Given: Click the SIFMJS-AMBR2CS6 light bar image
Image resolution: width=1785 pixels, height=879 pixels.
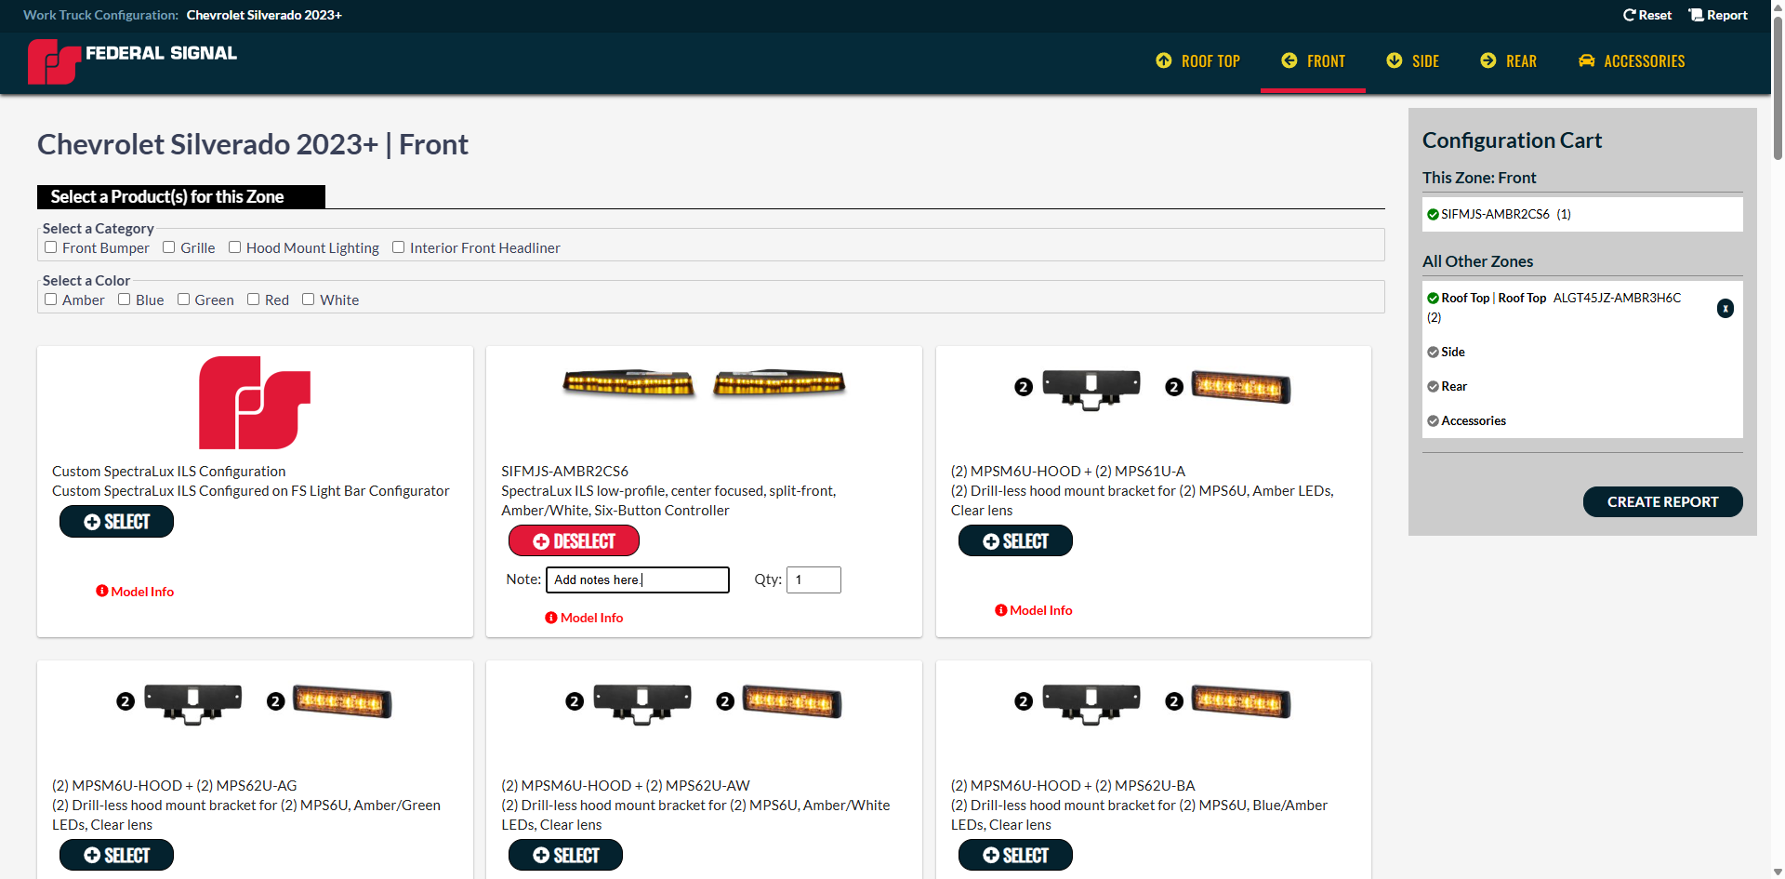Looking at the screenshot, I should (704, 383).
